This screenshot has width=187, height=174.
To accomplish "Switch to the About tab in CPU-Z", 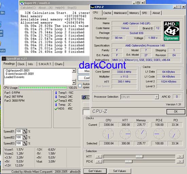I will coord(156,13).
